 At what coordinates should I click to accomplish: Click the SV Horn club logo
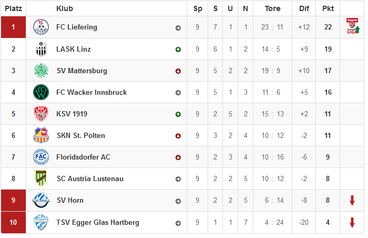tap(41, 200)
